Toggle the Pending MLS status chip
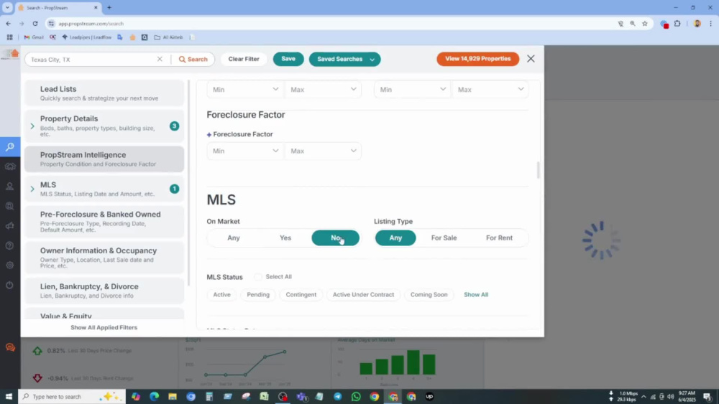Viewport: 719px width, 404px height. (258, 295)
